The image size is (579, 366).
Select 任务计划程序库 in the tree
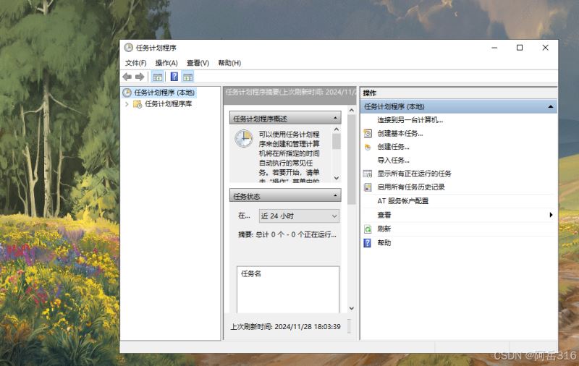coord(169,104)
